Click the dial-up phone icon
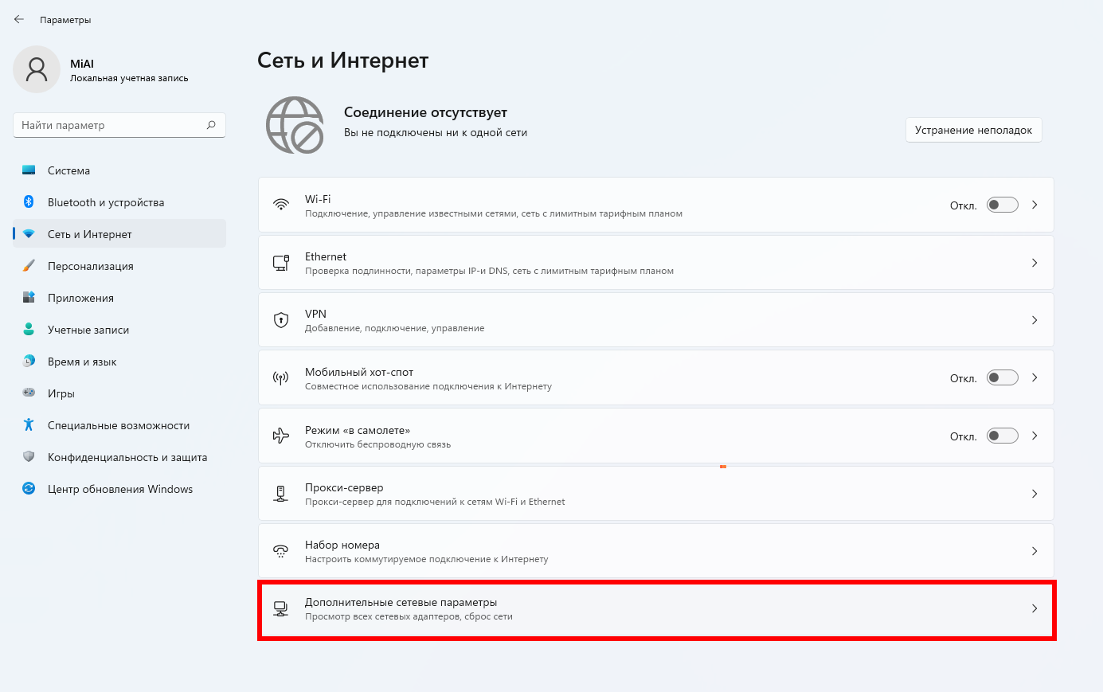Screen dimensions: 1103x692 281,551
